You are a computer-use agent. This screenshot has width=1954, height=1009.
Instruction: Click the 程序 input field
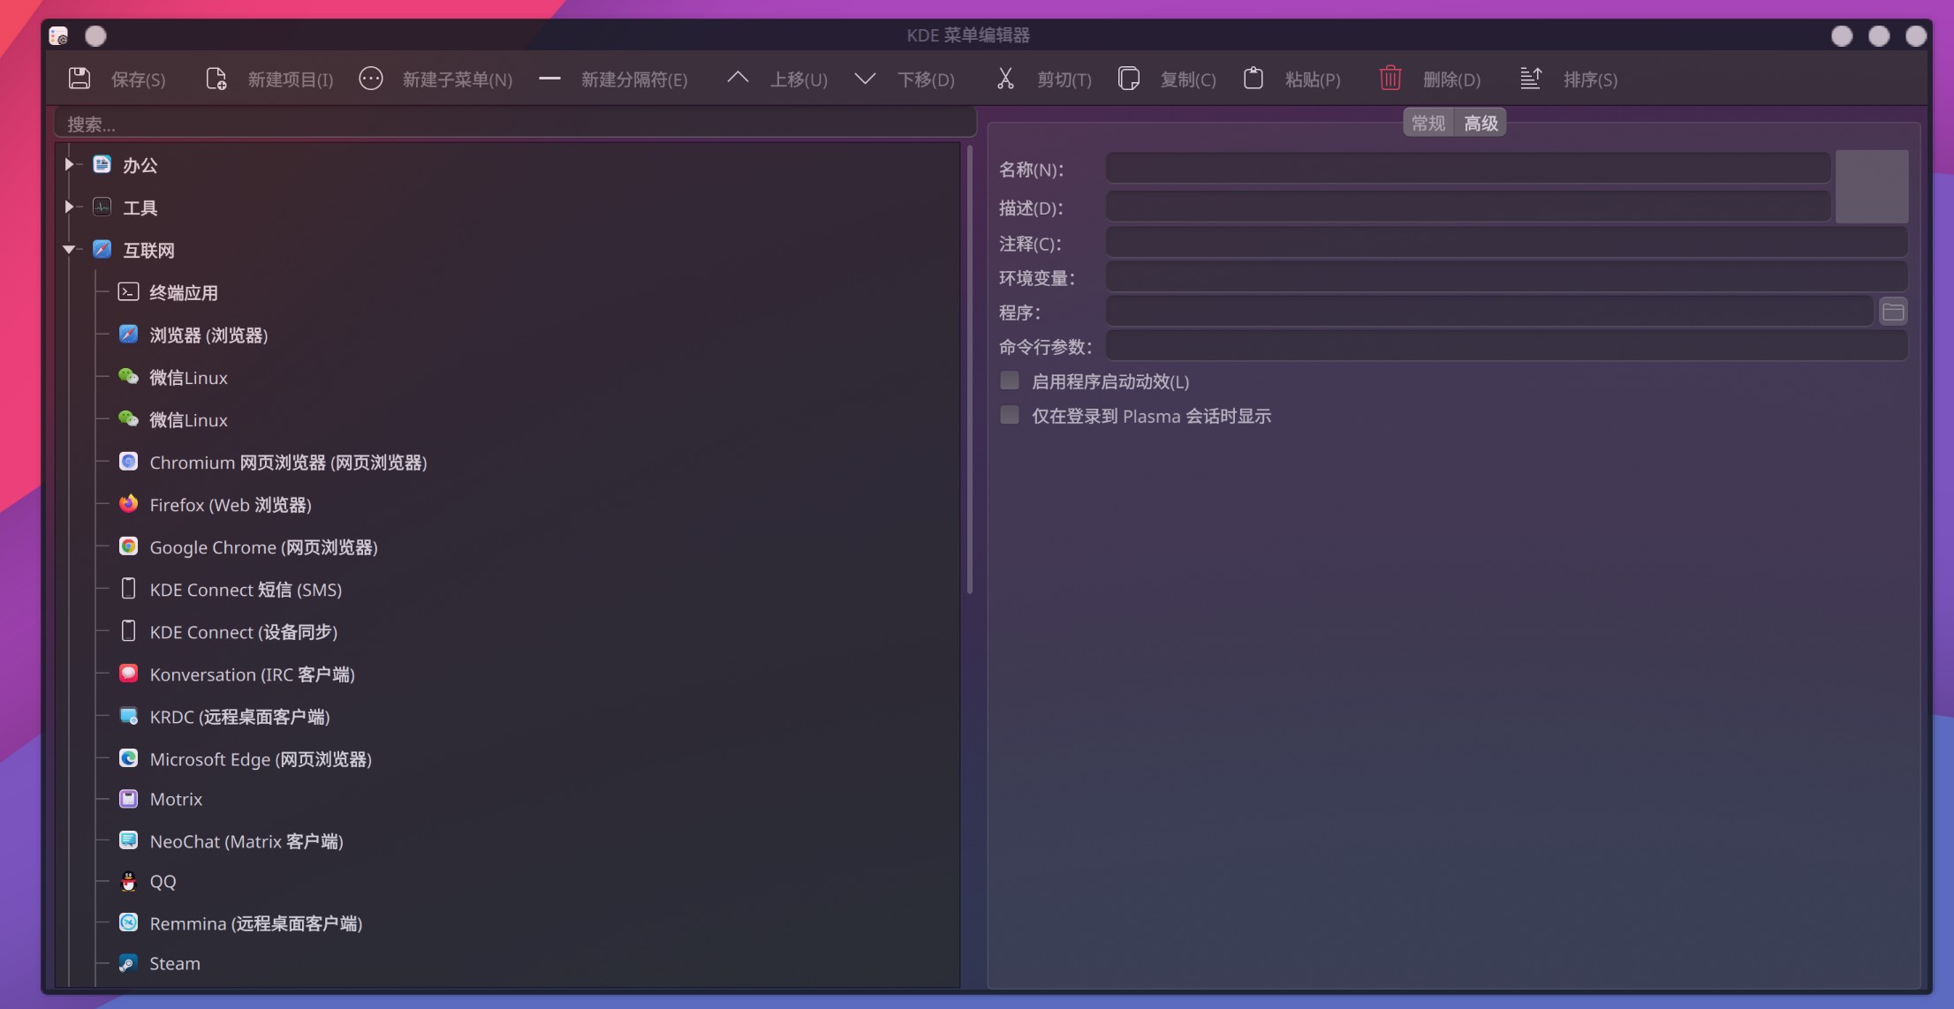[1489, 312]
